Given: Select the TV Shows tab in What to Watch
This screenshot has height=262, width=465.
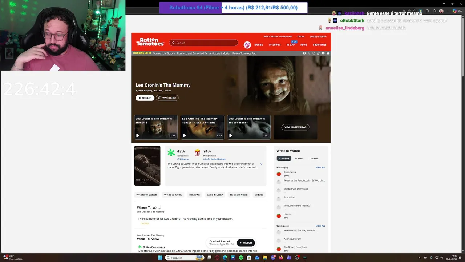Looking at the screenshot, I should point(314,159).
